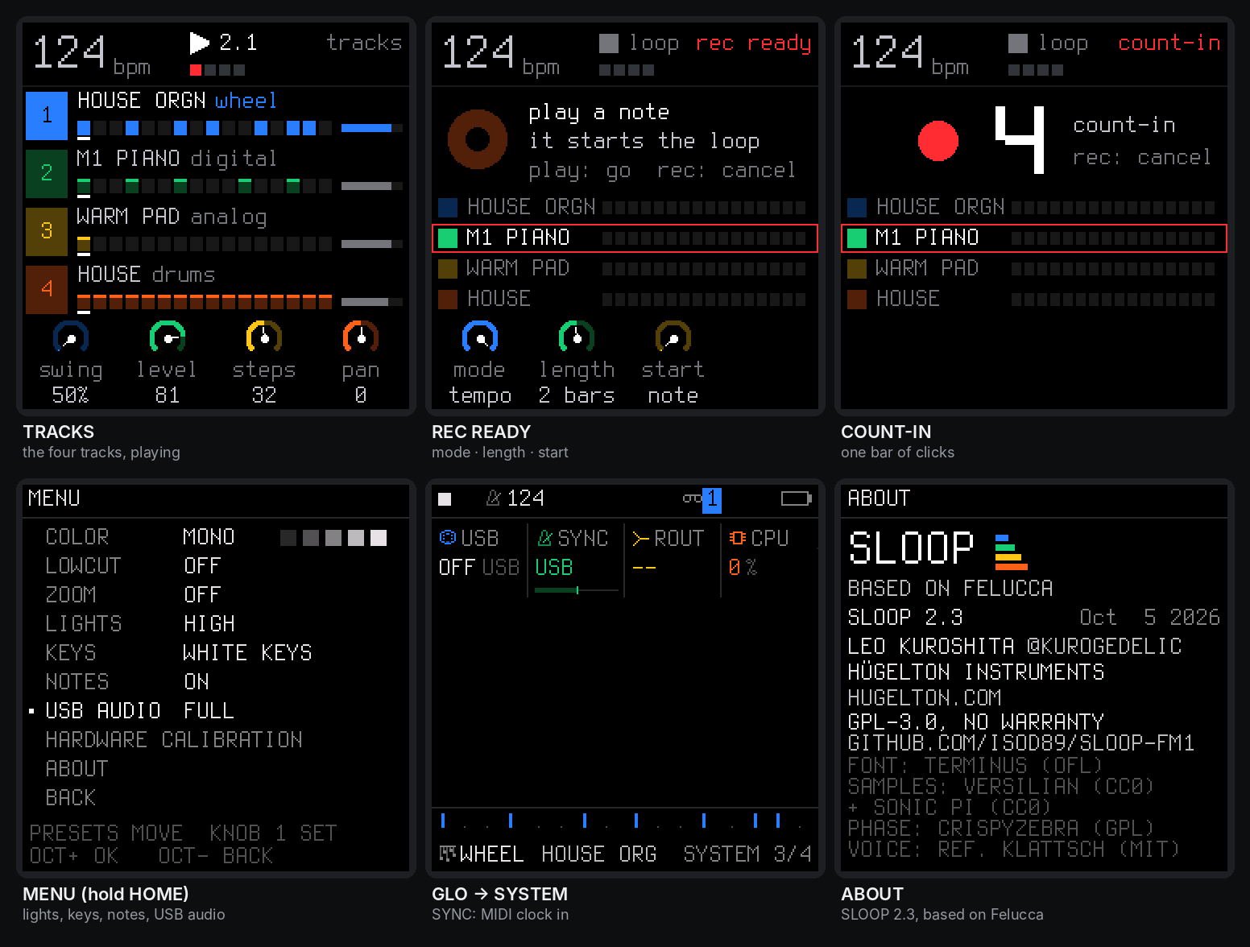Screen dimensions: 1250x947
Task: Click the battery icon on the System screen
Action: tap(797, 499)
